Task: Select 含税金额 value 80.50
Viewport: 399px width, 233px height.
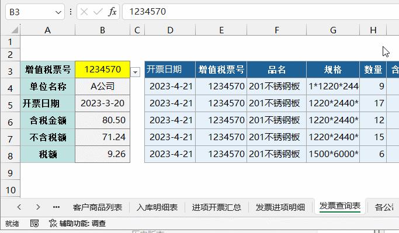Action: tap(103, 120)
